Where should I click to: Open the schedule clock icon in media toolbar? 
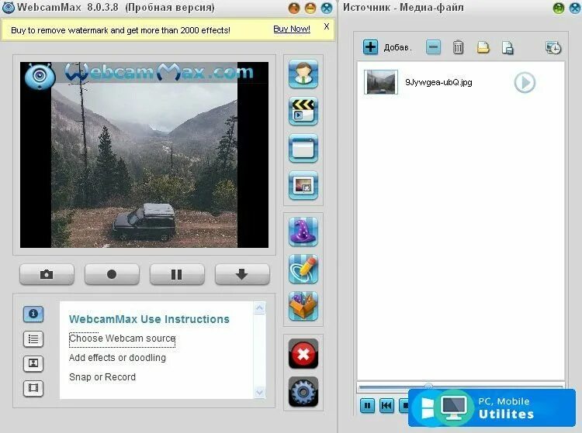tap(553, 47)
